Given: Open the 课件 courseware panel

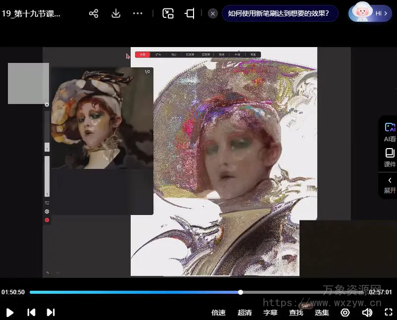Looking at the screenshot, I should click(390, 157).
